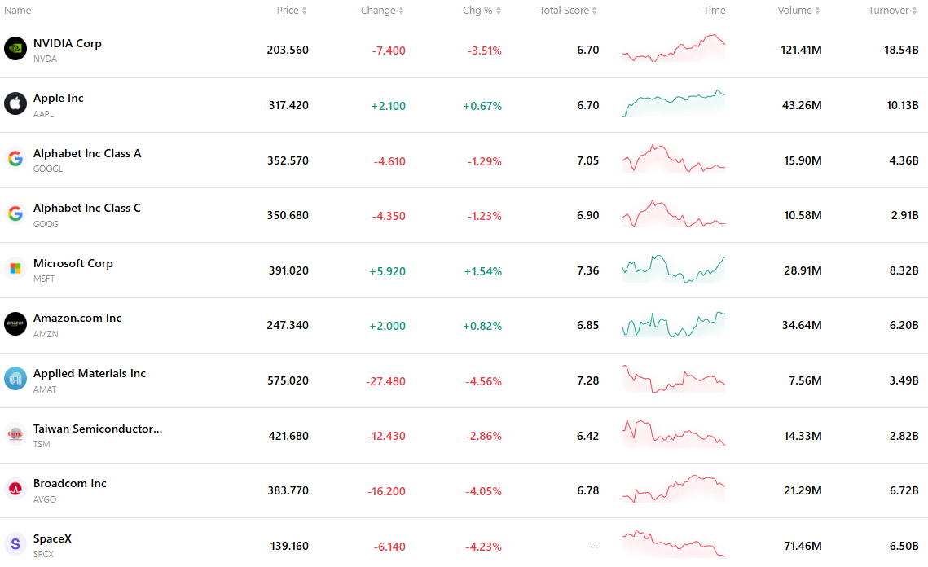
Task: Click the Taiwan Semiconductor logo icon
Action: pos(15,434)
